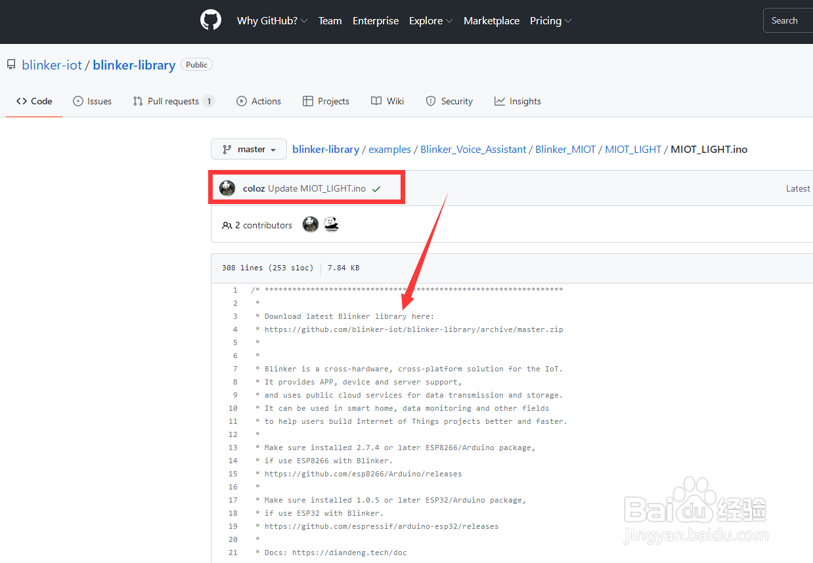Click the green commit status checkmark
This screenshot has width=813, height=563.
coord(376,189)
